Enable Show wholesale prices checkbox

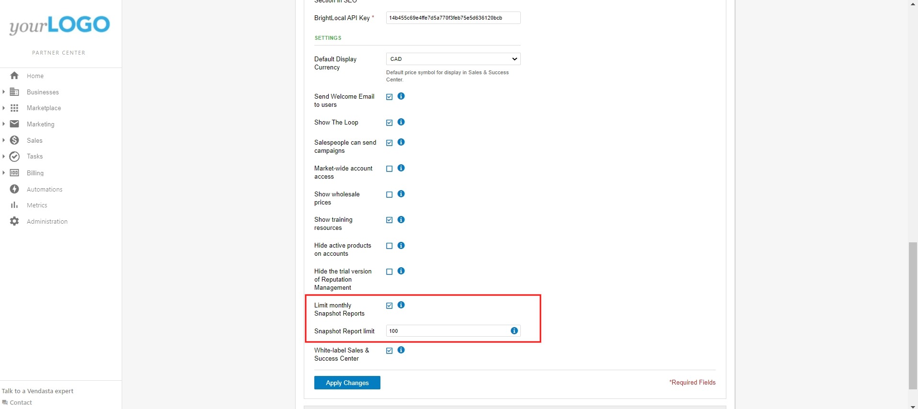389,194
